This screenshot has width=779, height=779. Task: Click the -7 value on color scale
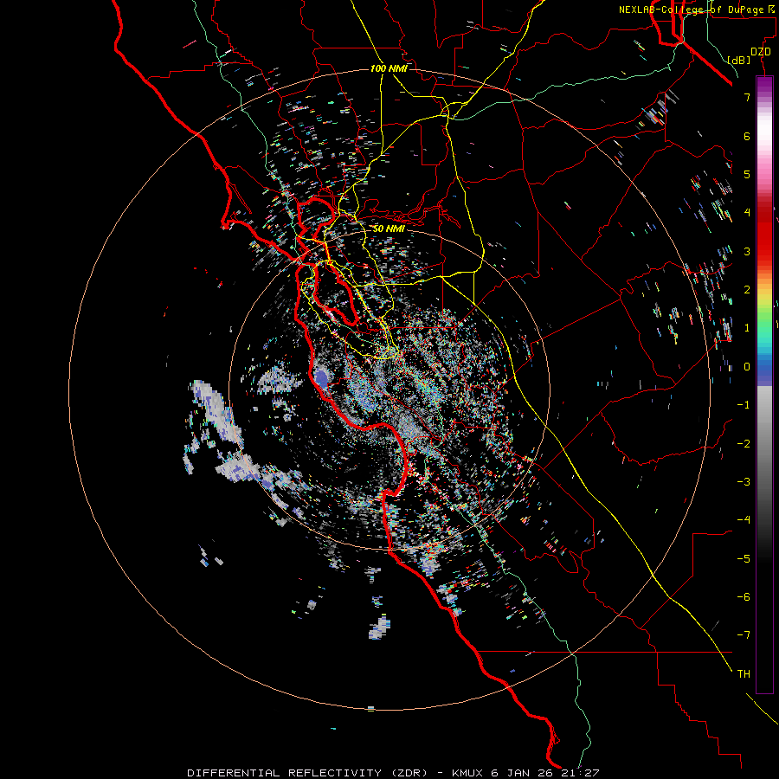(x=744, y=635)
